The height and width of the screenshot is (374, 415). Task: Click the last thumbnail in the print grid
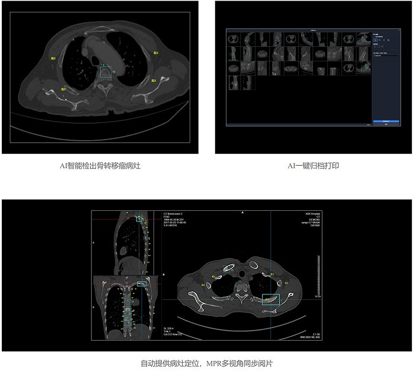(247, 83)
